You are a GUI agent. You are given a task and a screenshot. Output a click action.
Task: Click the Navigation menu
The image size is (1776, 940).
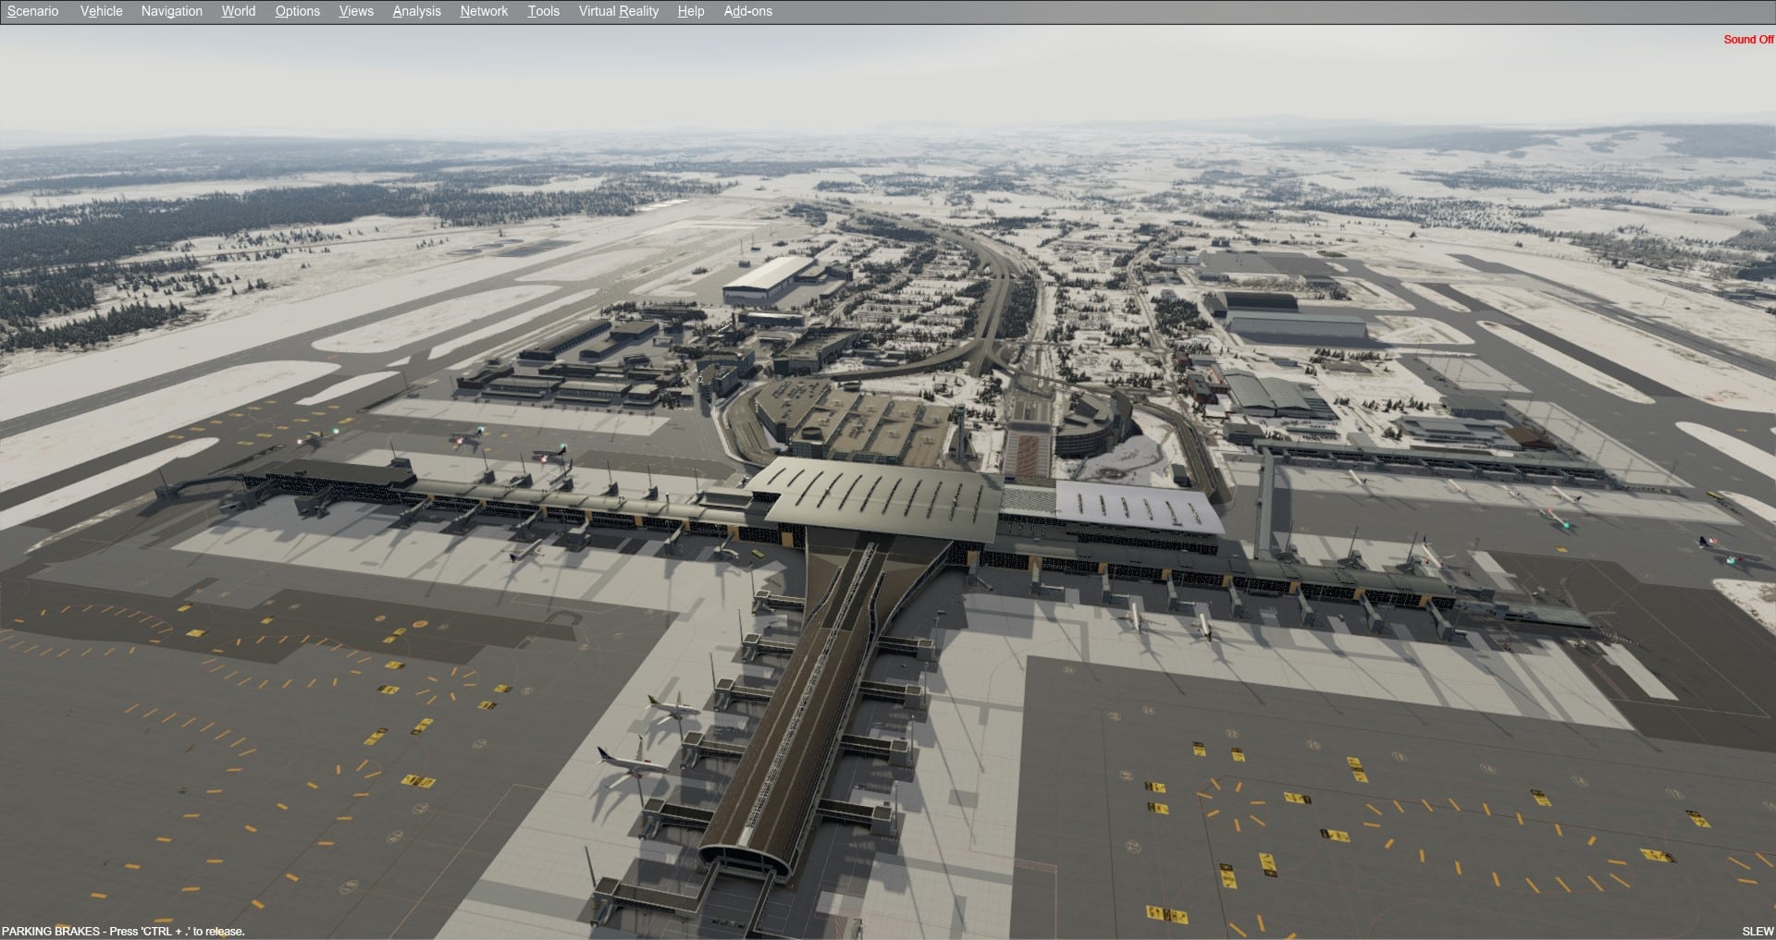click(x=171, y=11)
